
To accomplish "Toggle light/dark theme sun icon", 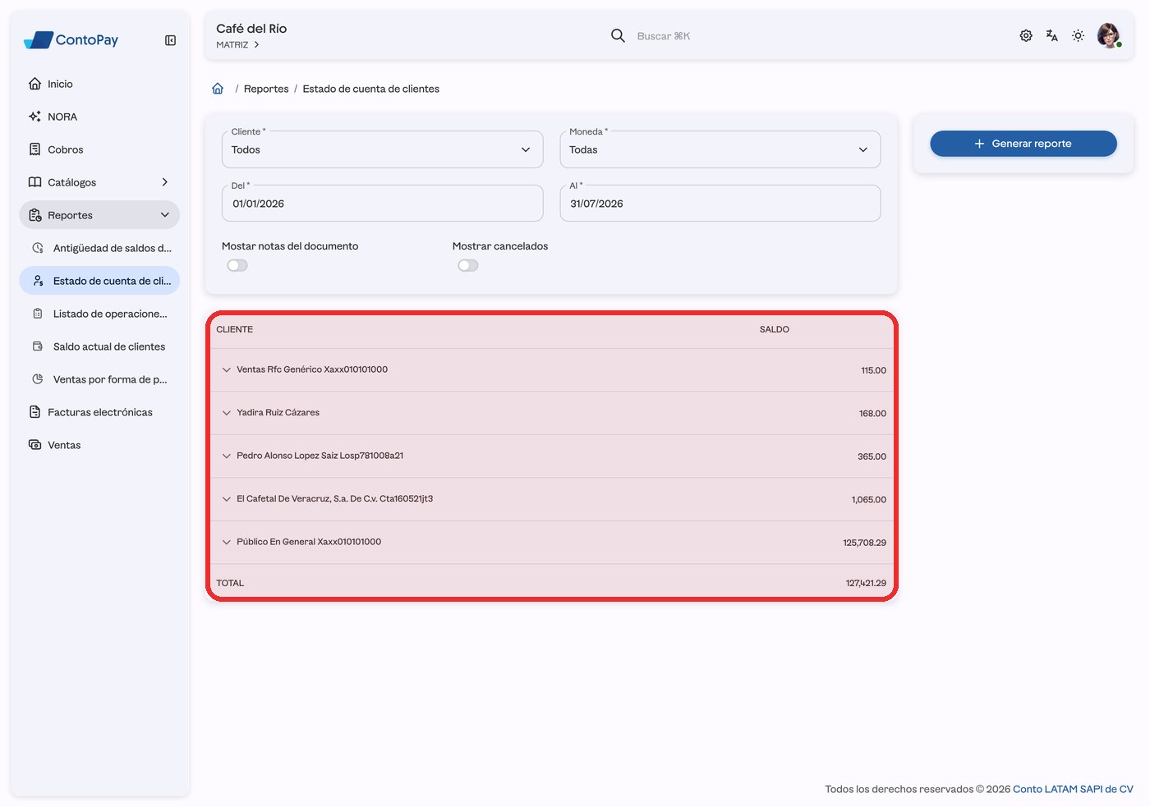I will tap(1078, 35).
